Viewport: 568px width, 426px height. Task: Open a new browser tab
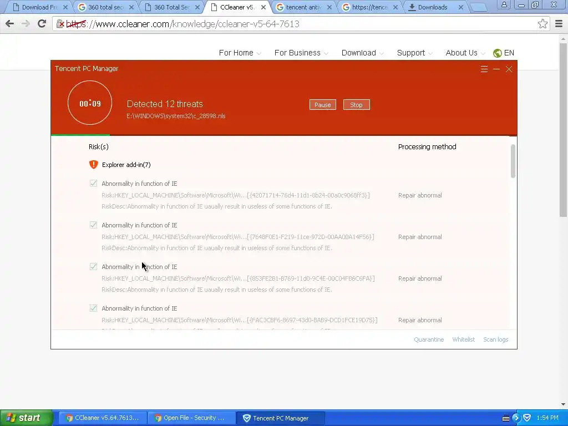[479, 7]
